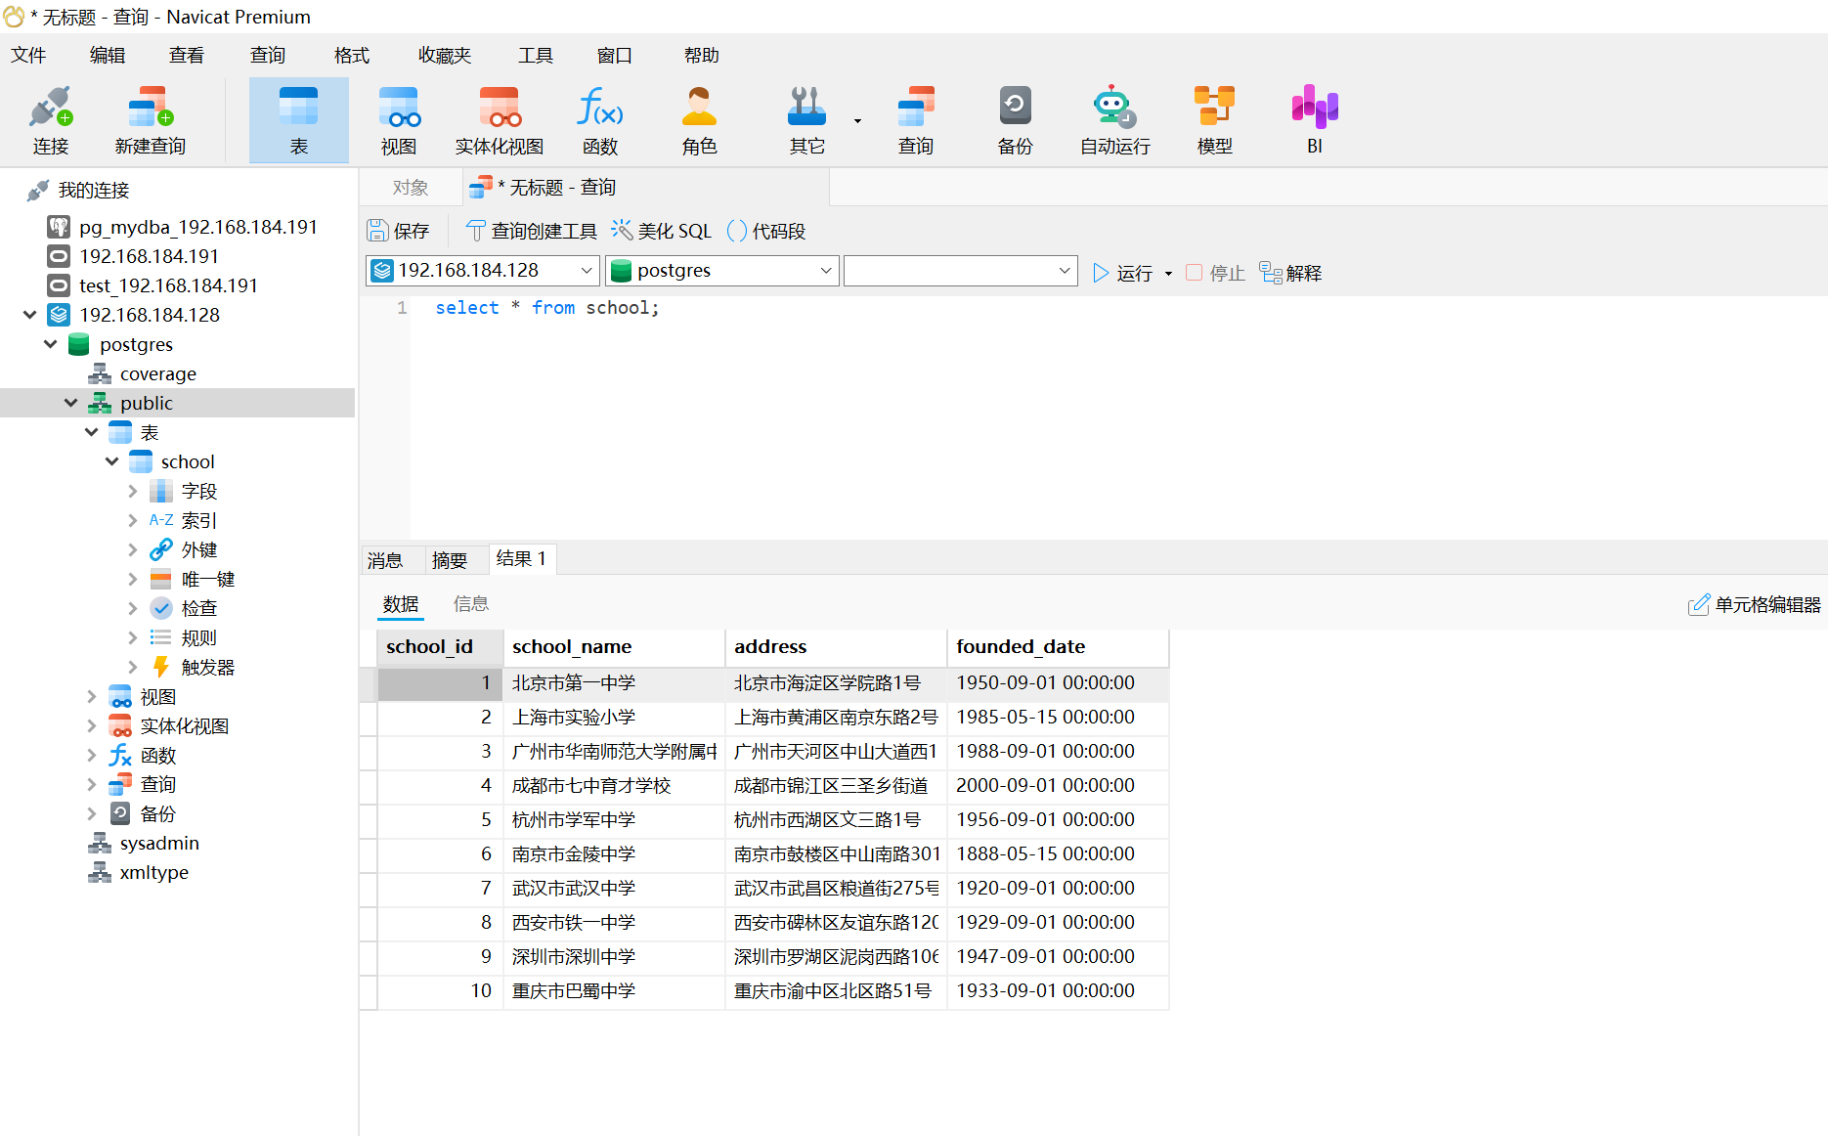Open a new connection with the 连接 icon

click(50, 119)
